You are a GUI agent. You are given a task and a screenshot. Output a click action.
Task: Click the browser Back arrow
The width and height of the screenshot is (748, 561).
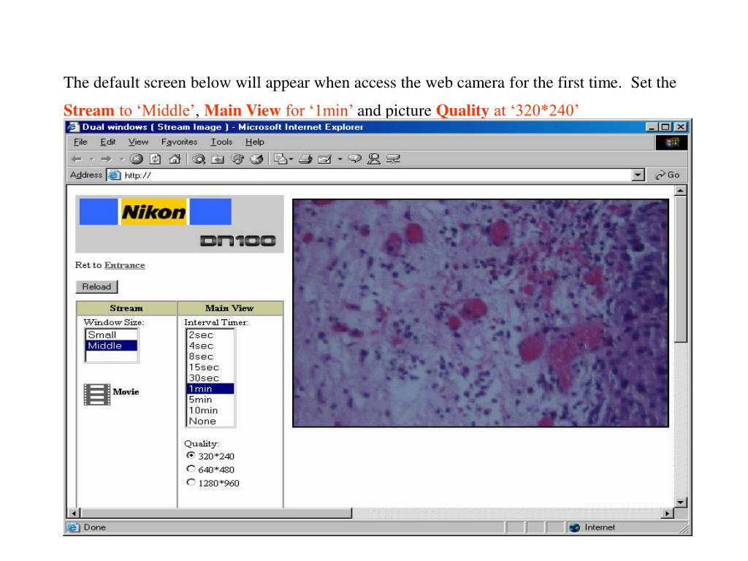(x=76, y=159)
